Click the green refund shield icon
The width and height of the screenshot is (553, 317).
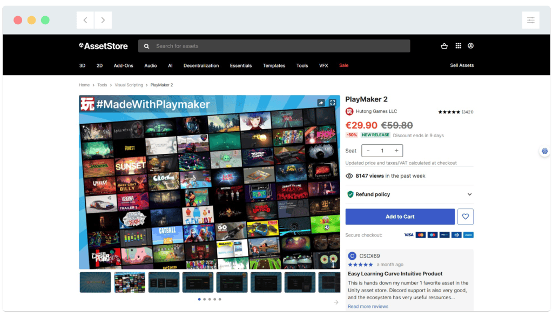(350, 194)
